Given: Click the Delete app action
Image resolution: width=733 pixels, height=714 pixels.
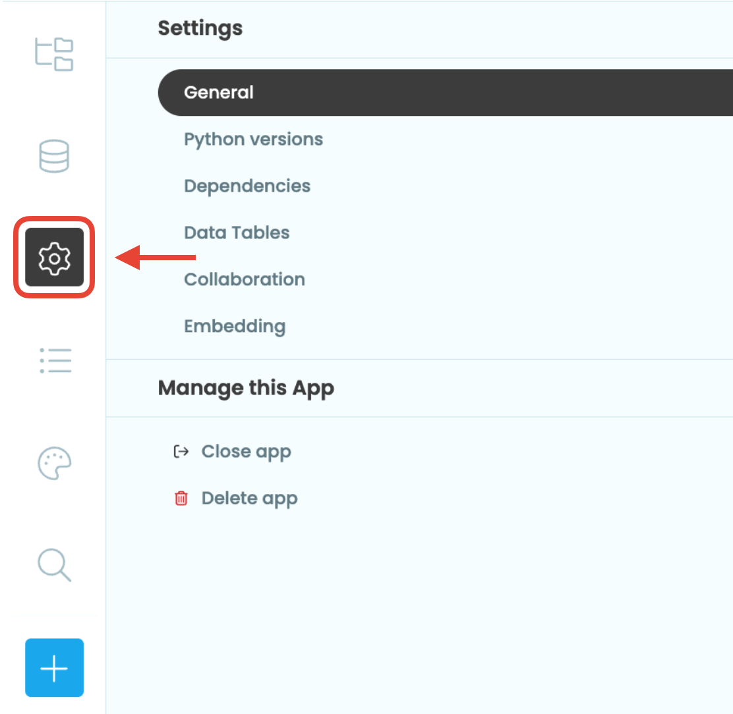Looking at the screenshot, I should pos(249,499).
